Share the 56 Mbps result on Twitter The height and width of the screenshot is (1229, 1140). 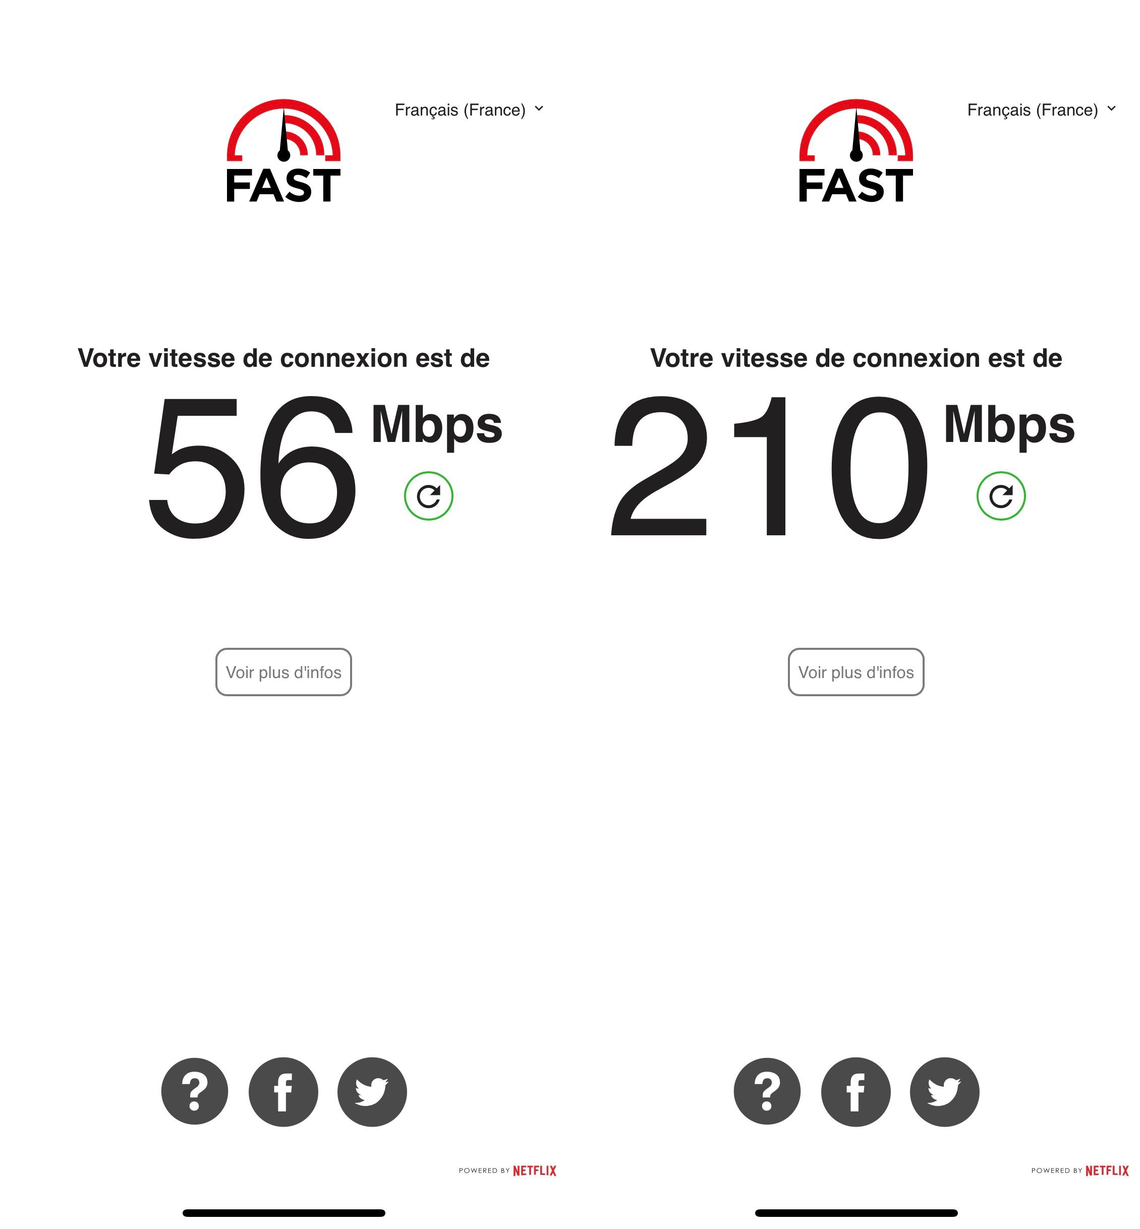(372, 1091)
